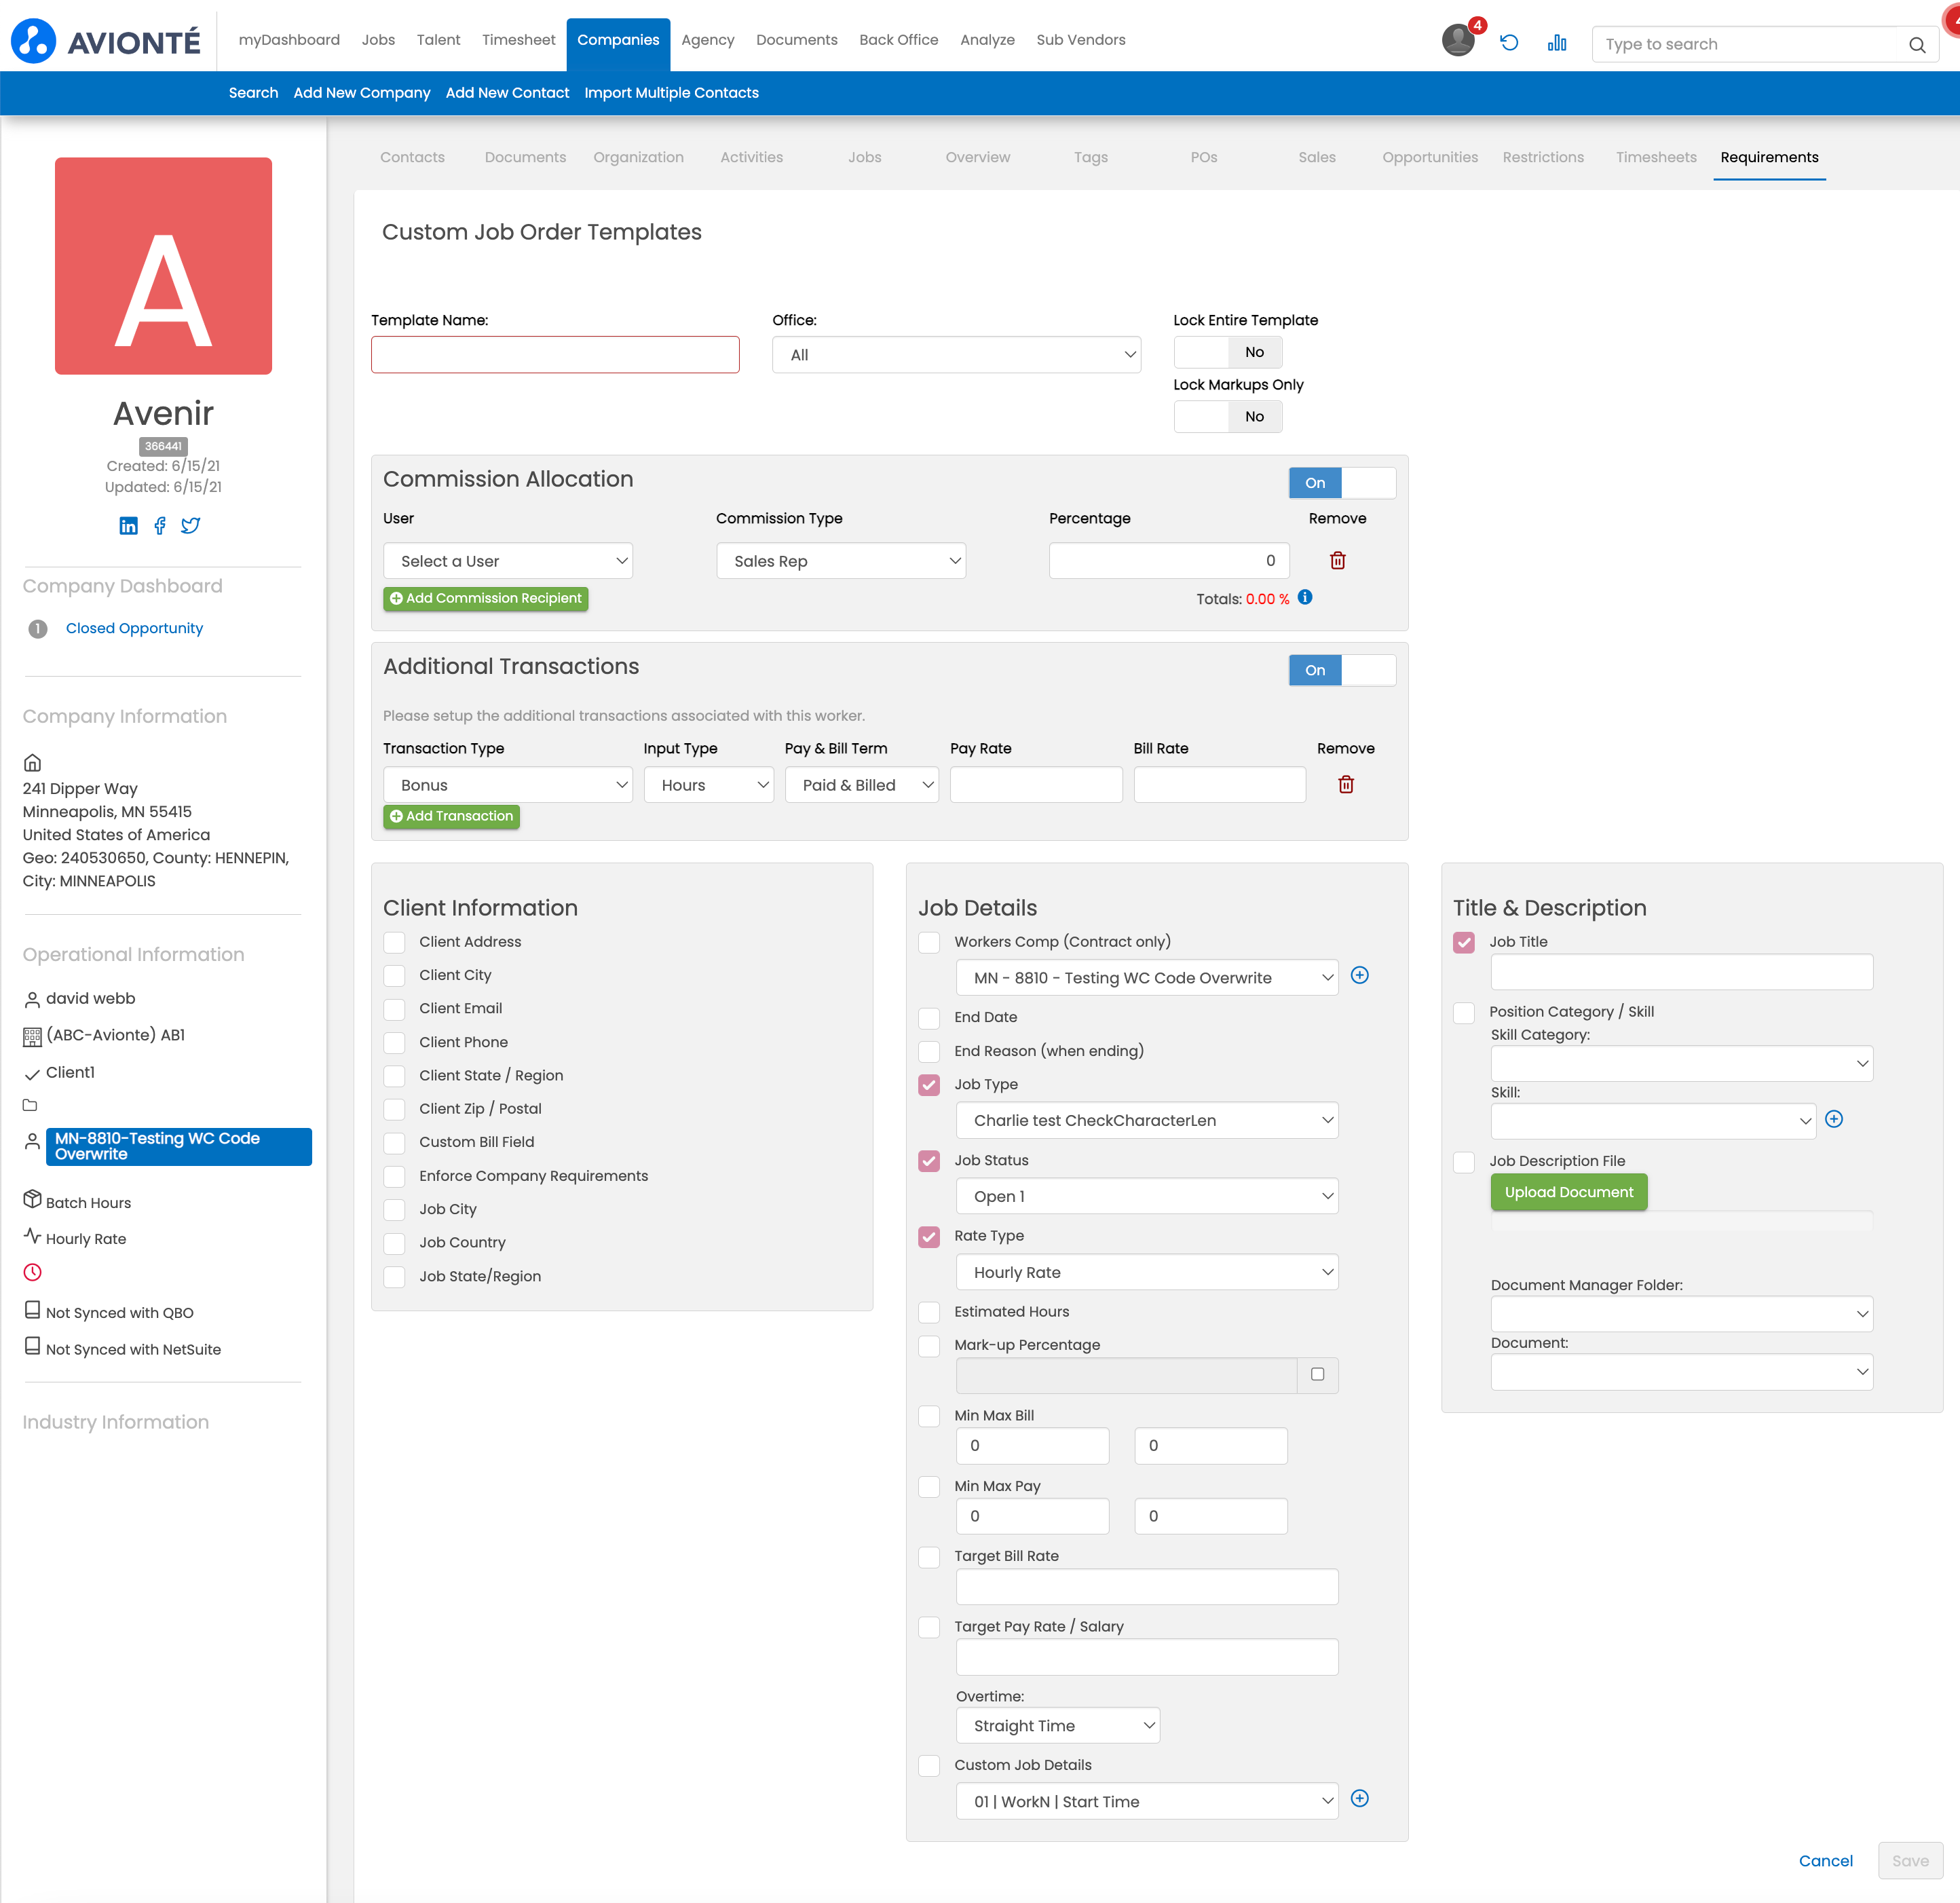
Task: Uncheck the Job Title checkbox
Action: point(1463,942)
